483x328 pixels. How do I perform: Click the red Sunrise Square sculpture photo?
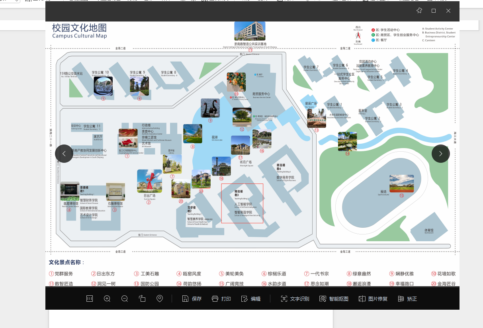click(149, 181)
